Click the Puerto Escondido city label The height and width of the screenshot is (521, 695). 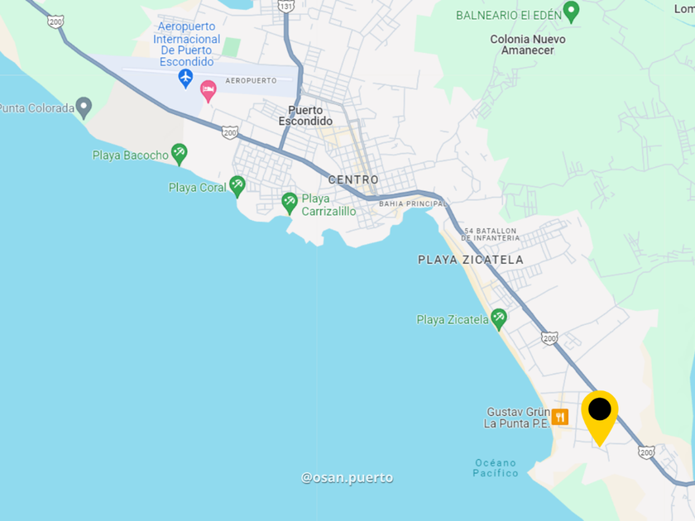[305, 116]
